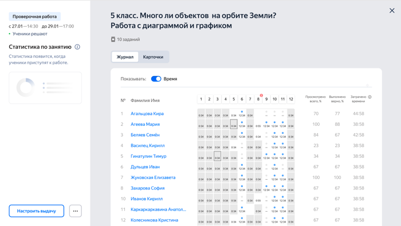Switch to the Карточки tab
This screenshot has width=401, height=226.
click(x=153, y=57)
